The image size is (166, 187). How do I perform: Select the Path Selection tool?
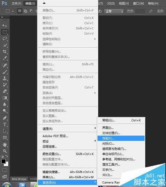click(5, 131)
